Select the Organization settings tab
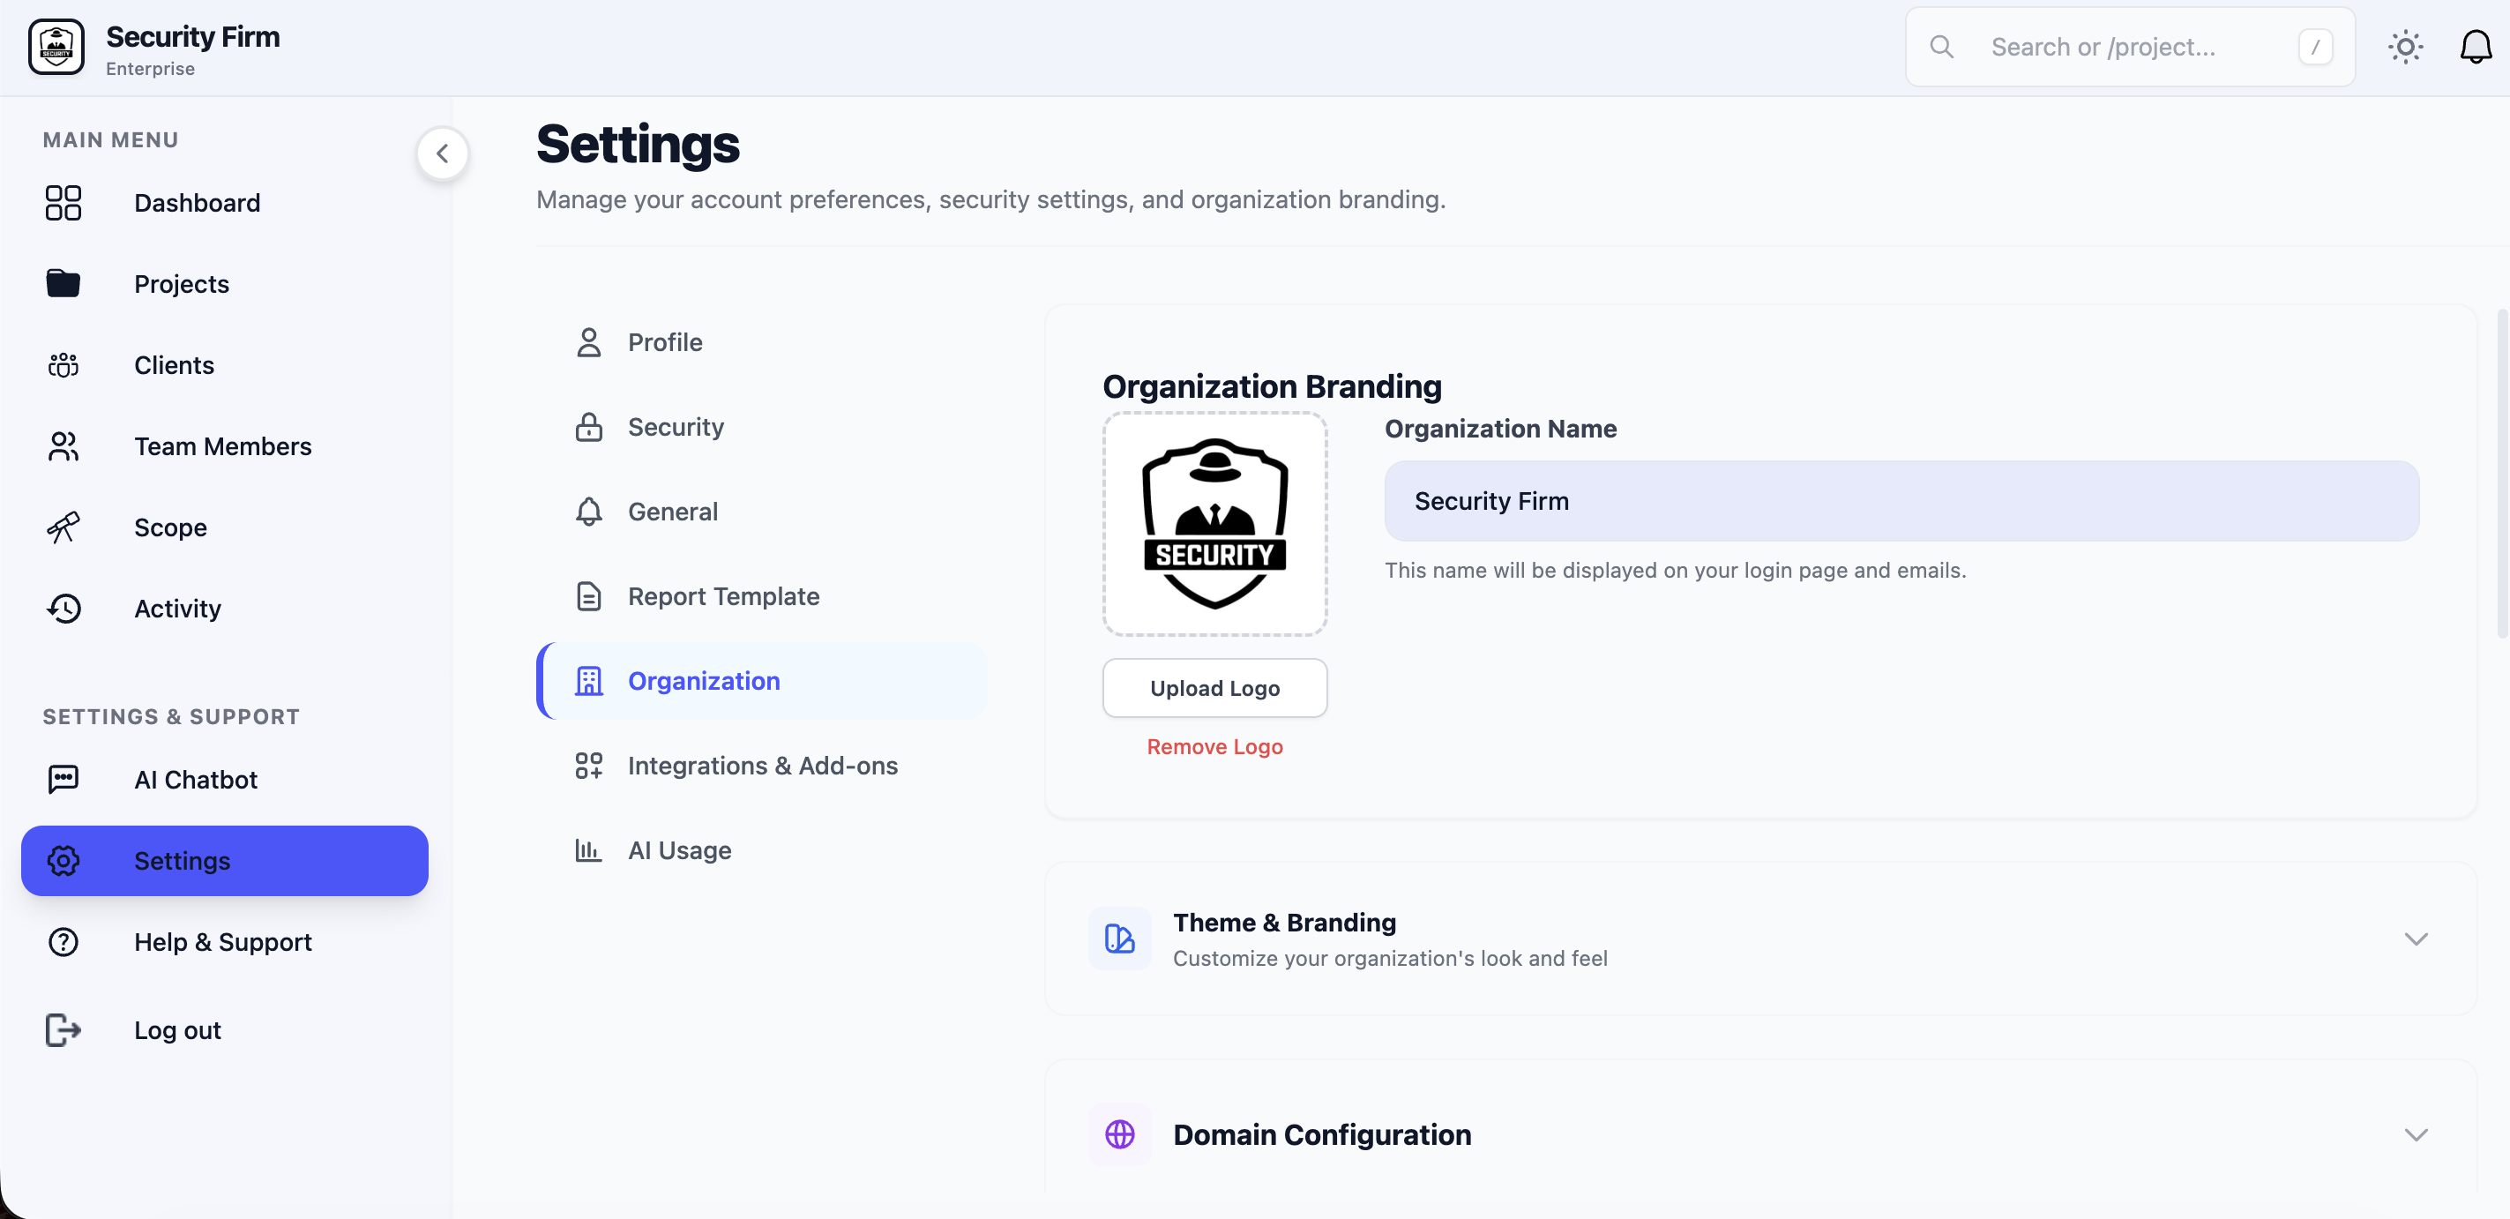Image resolution: width=2510 pixels, height=1219 pixels. 762,681
